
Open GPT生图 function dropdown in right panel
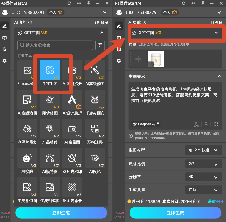point(176,33)
